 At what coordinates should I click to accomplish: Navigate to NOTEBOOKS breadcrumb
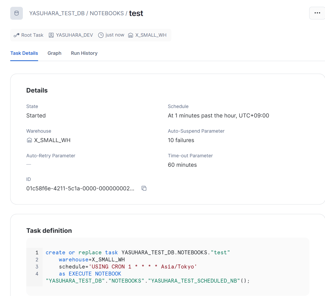(107, 13)
